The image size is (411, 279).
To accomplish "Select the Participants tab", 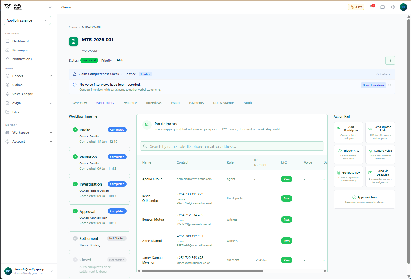I will pos(105,103).
